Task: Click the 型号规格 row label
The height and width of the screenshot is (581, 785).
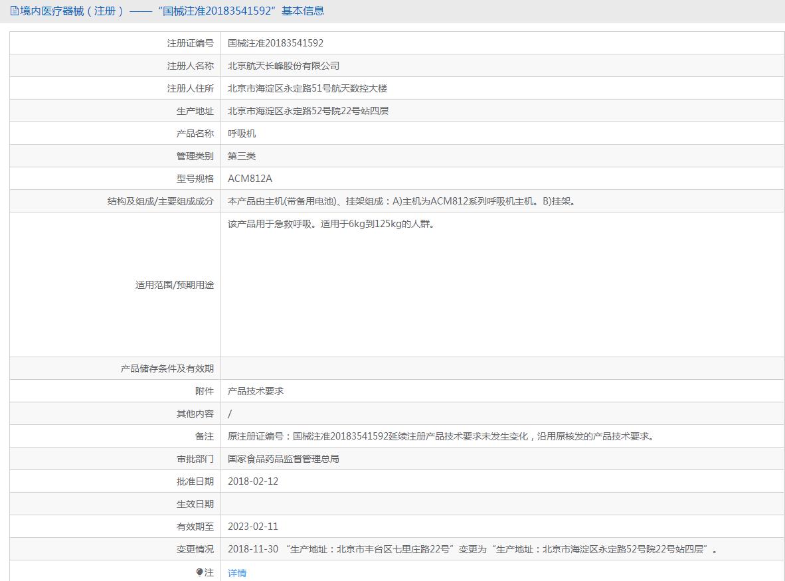Action: [195, 179]
